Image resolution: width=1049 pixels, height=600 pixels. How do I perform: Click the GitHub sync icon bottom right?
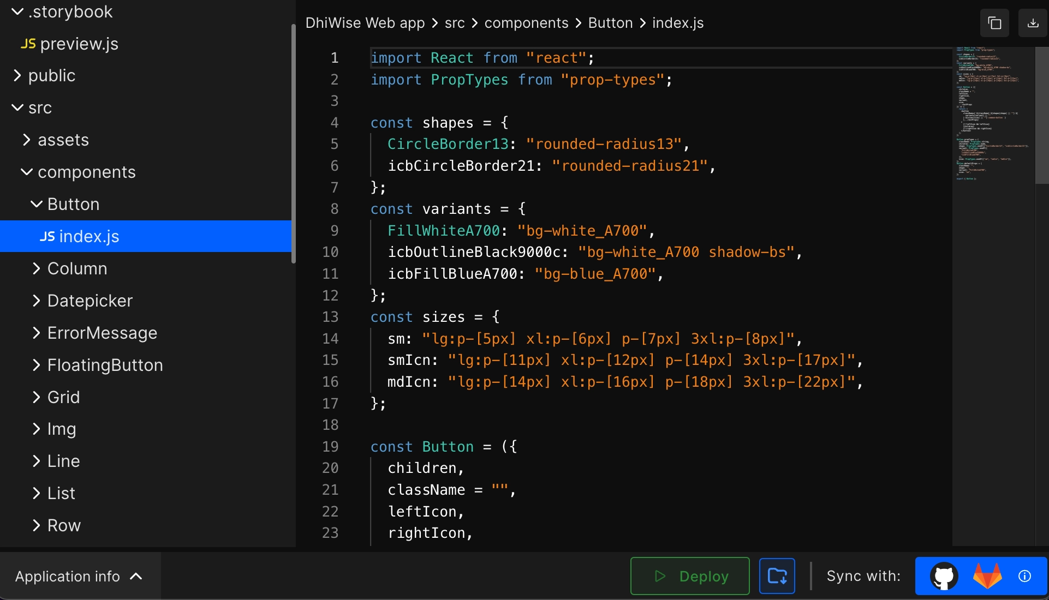click(x=945, y=575)
